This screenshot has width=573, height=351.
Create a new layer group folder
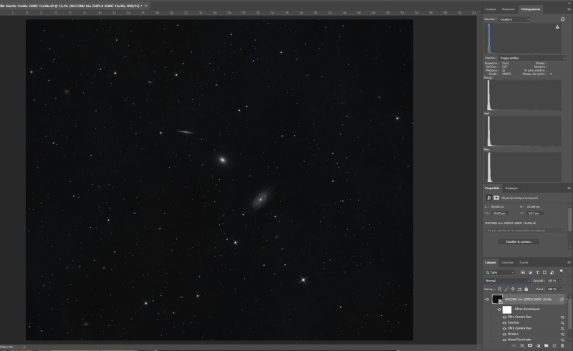546,345
